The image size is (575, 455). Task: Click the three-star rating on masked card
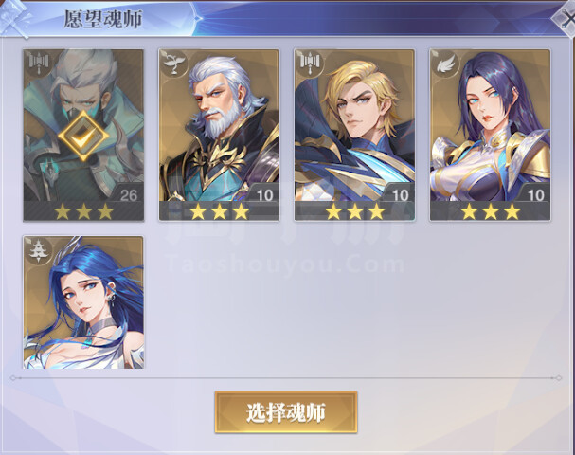pyautogui.click(x=83, y=211)
